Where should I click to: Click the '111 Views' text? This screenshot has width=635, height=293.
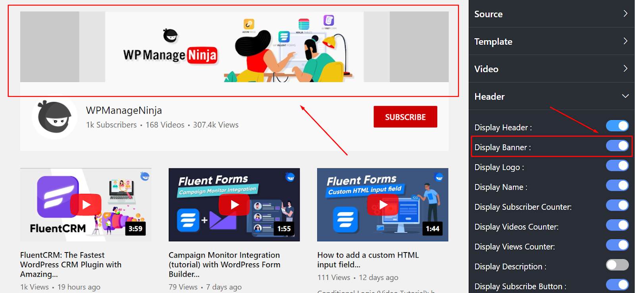coord(334,278)
